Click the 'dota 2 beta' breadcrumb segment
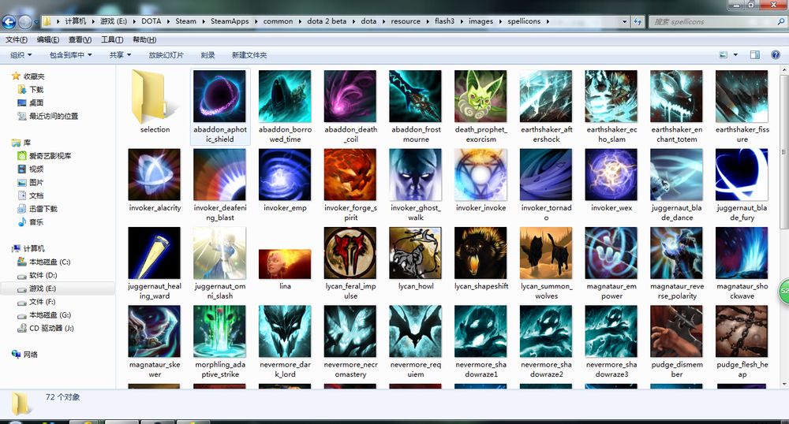 pos(327,21)
